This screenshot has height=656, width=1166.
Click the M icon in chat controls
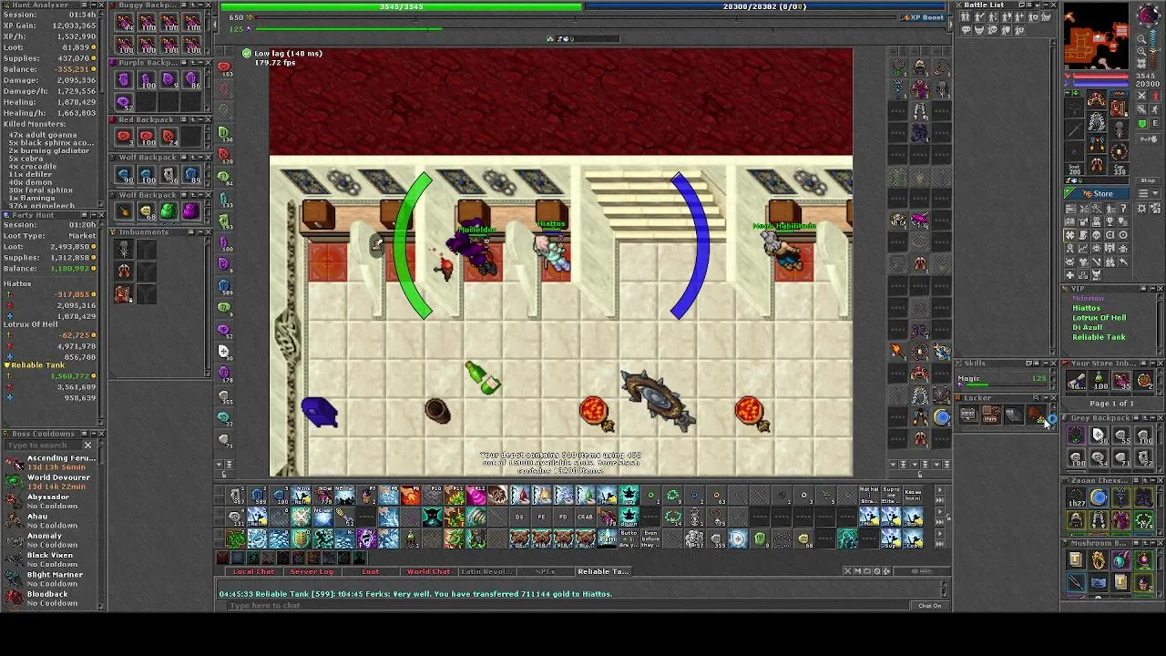tap(858, 571)
